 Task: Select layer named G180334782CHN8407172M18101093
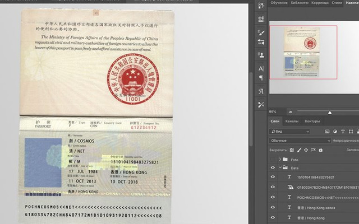328,187
